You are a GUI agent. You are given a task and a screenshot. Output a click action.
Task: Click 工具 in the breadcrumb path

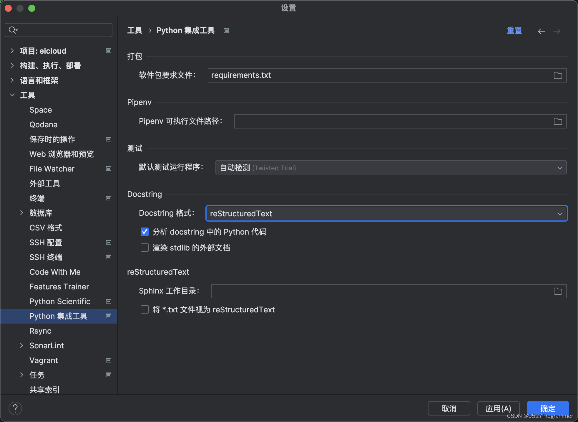pos(134,30)
